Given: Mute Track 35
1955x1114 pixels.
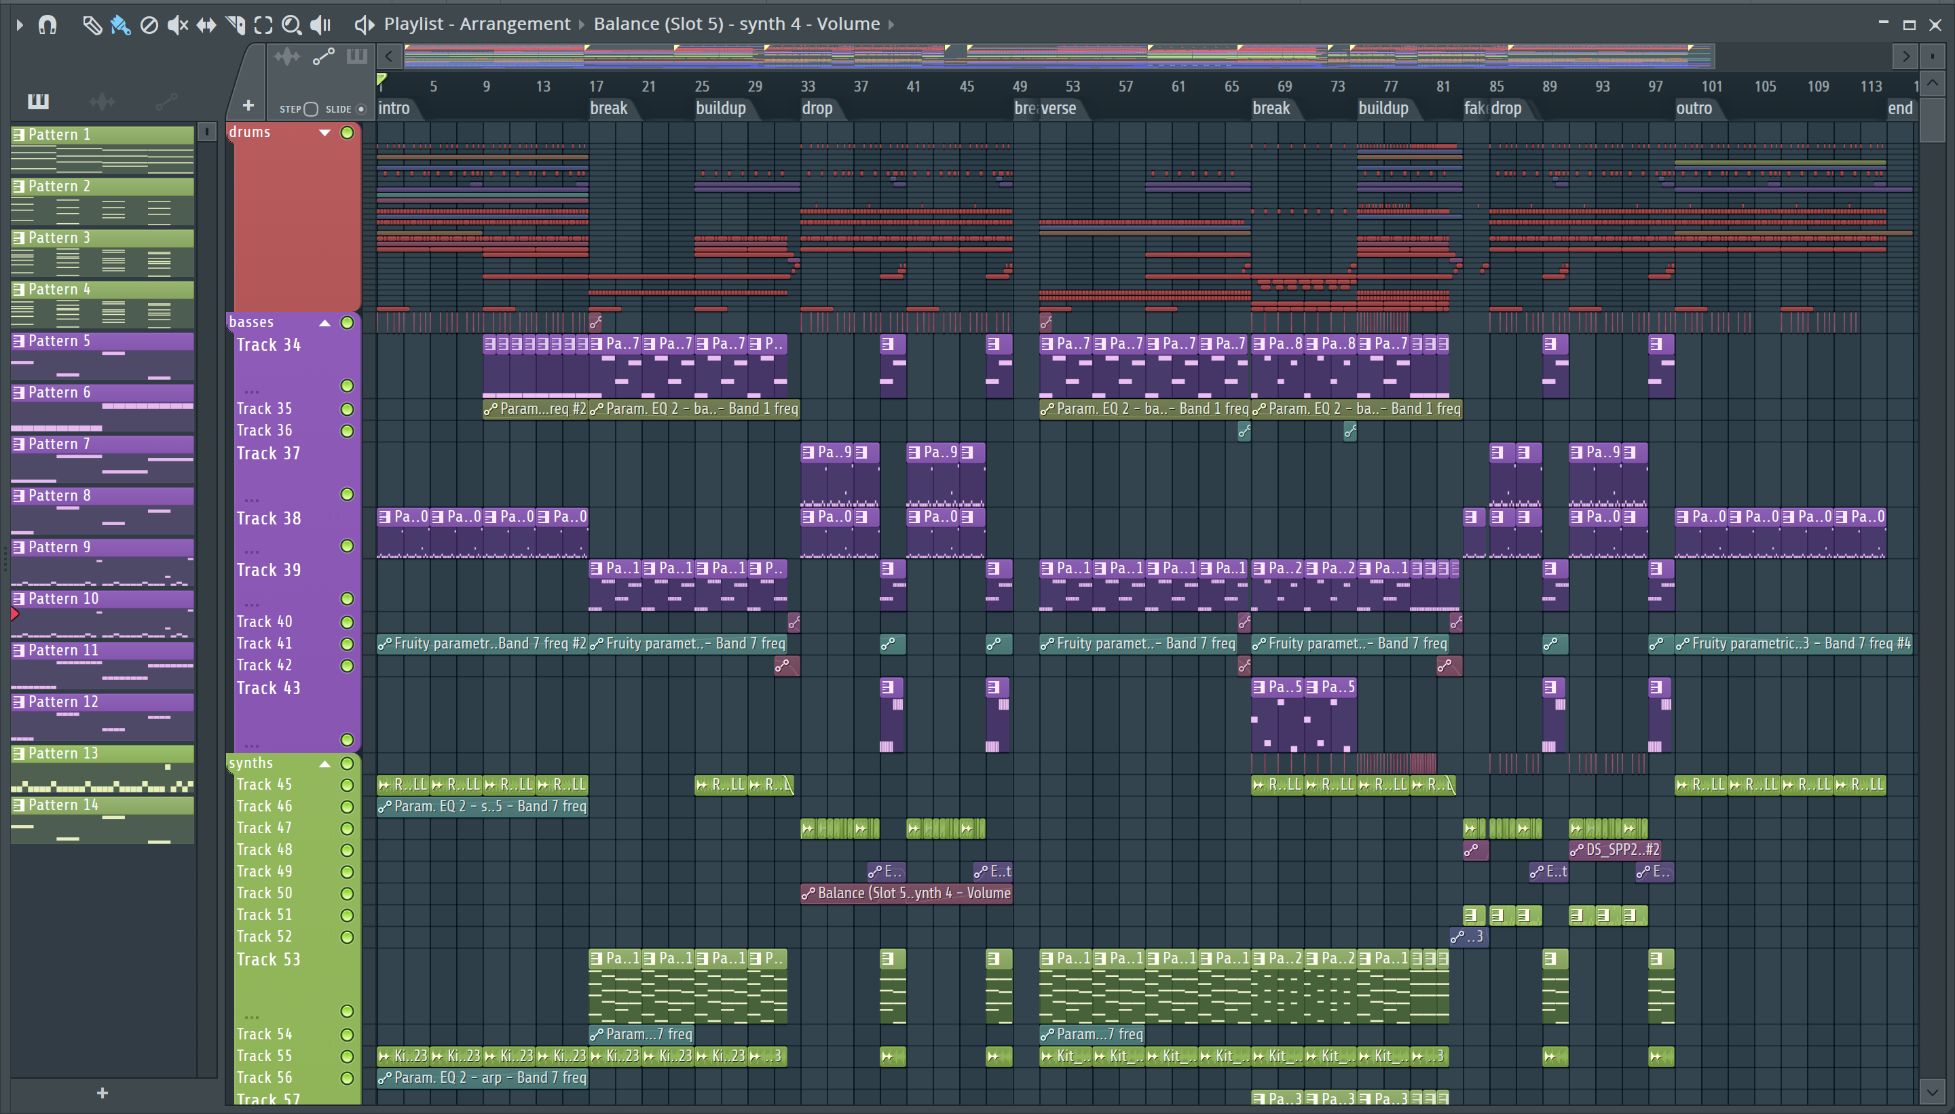Looking at the screenshot, I should (347, 408).
